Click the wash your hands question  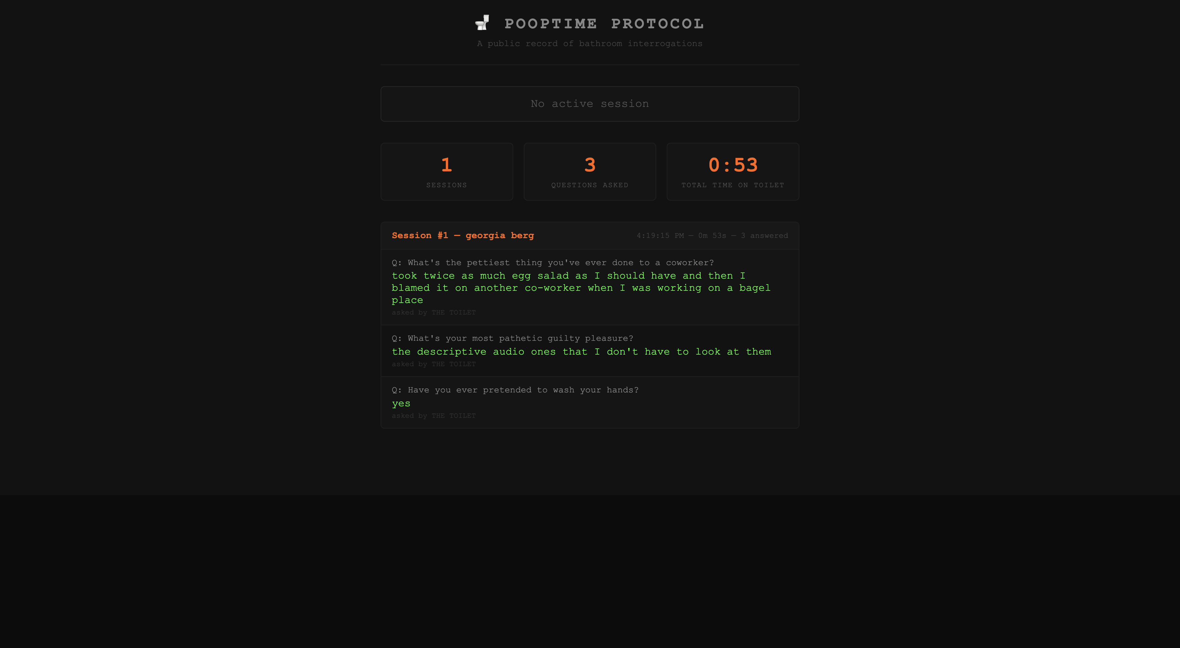point(515,390)
